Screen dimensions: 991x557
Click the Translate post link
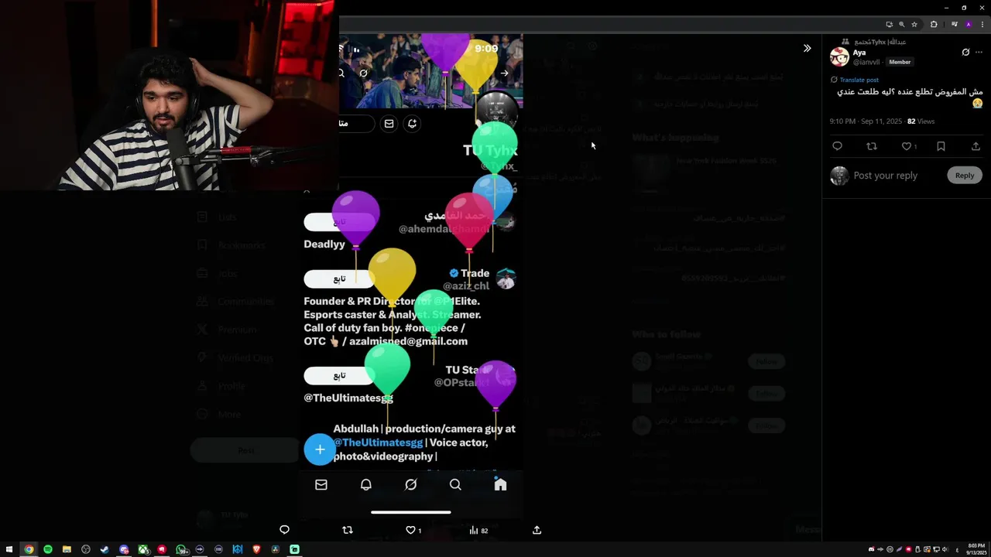click(859, 80)
